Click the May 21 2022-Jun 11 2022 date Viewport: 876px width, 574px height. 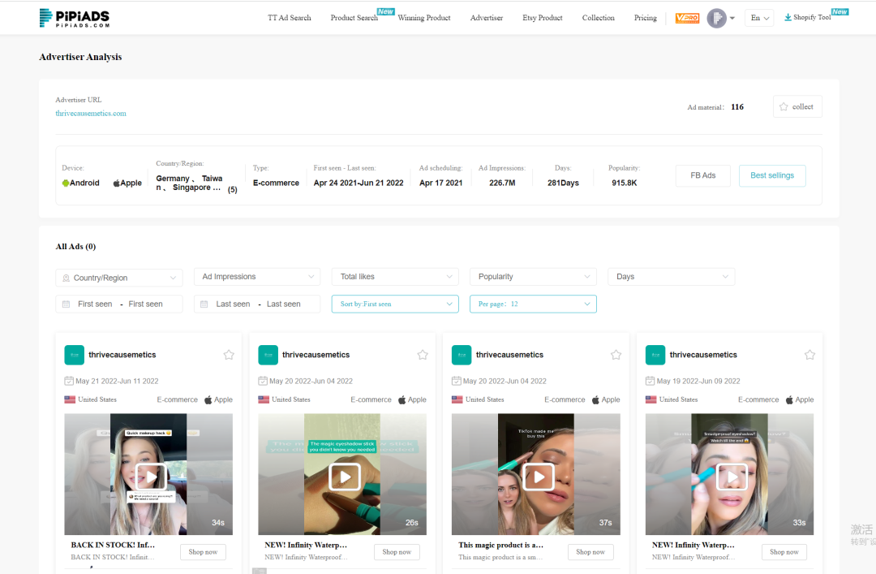click(x=117, y=381)
